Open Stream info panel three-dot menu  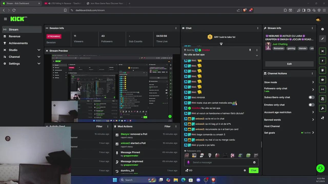pos(312,28)
